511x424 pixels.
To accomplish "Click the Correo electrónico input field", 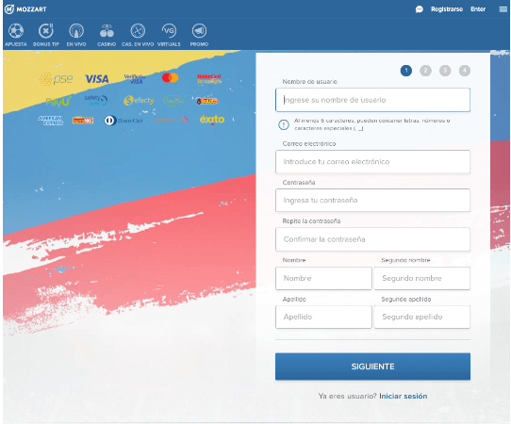I will coord(372,161).
